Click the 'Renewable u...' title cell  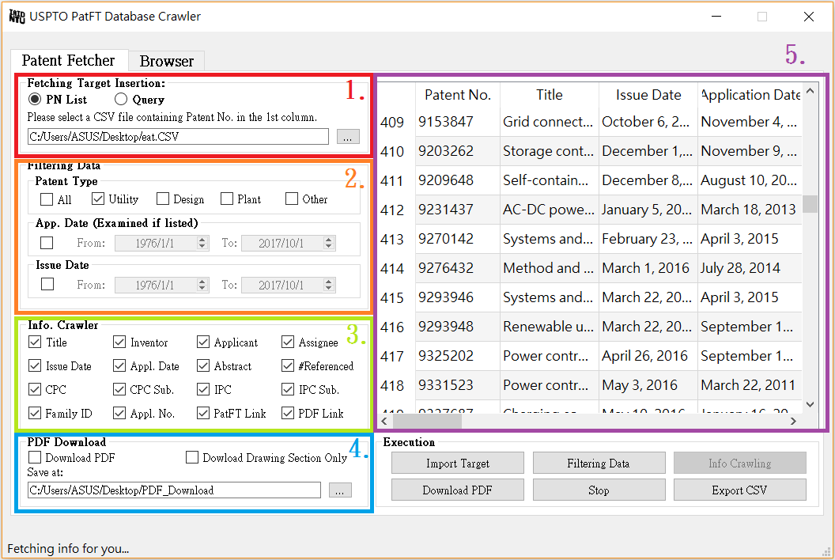point(549,326)
